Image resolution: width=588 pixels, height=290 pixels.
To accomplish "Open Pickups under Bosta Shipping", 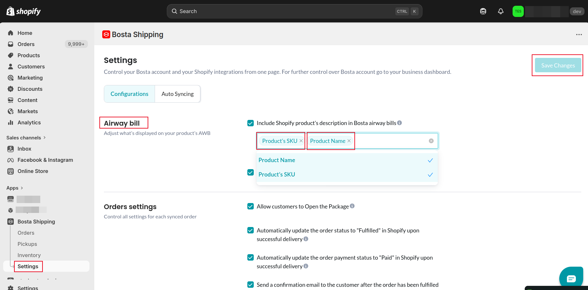I will point(27,244).
